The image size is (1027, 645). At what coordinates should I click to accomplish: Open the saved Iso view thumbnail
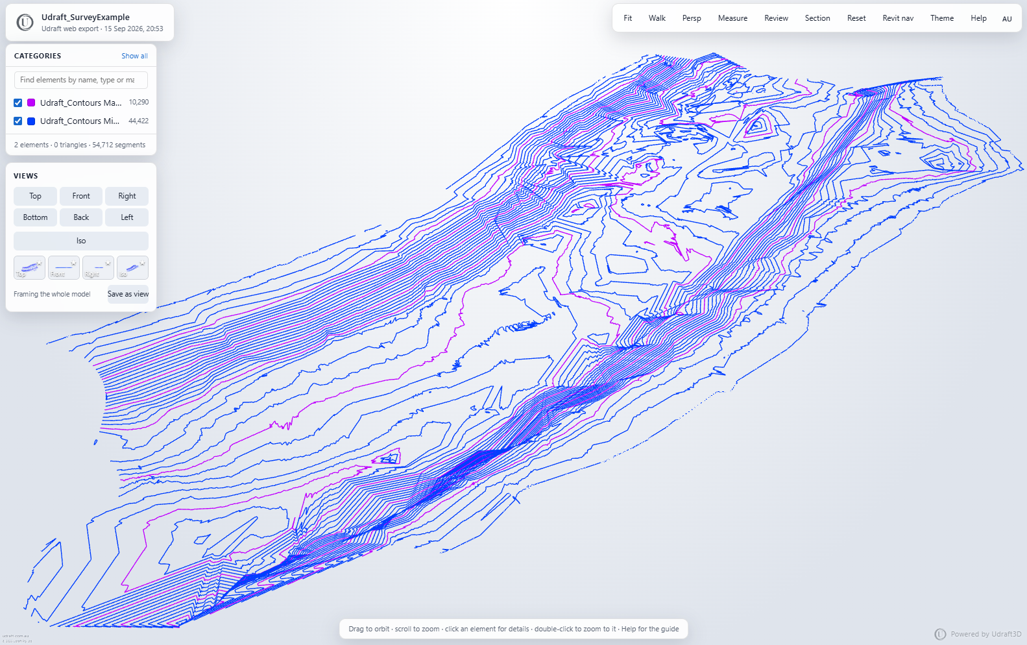(132, 268)
